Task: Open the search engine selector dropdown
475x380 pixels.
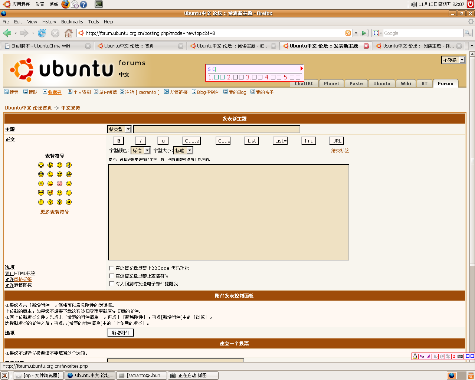Action: 377,33
